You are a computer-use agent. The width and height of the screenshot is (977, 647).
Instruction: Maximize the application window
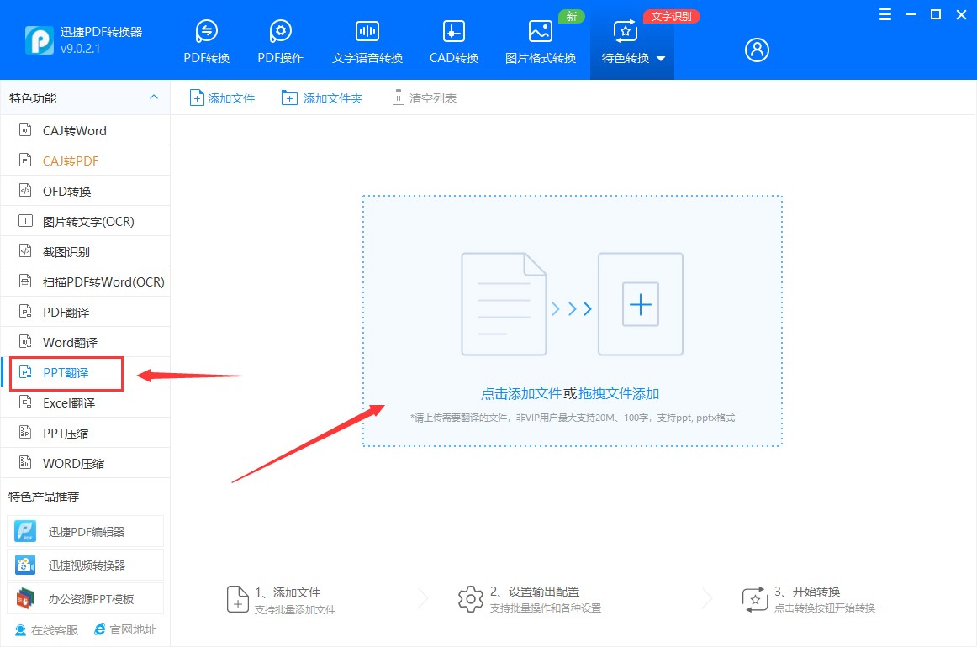click(935, 15)
